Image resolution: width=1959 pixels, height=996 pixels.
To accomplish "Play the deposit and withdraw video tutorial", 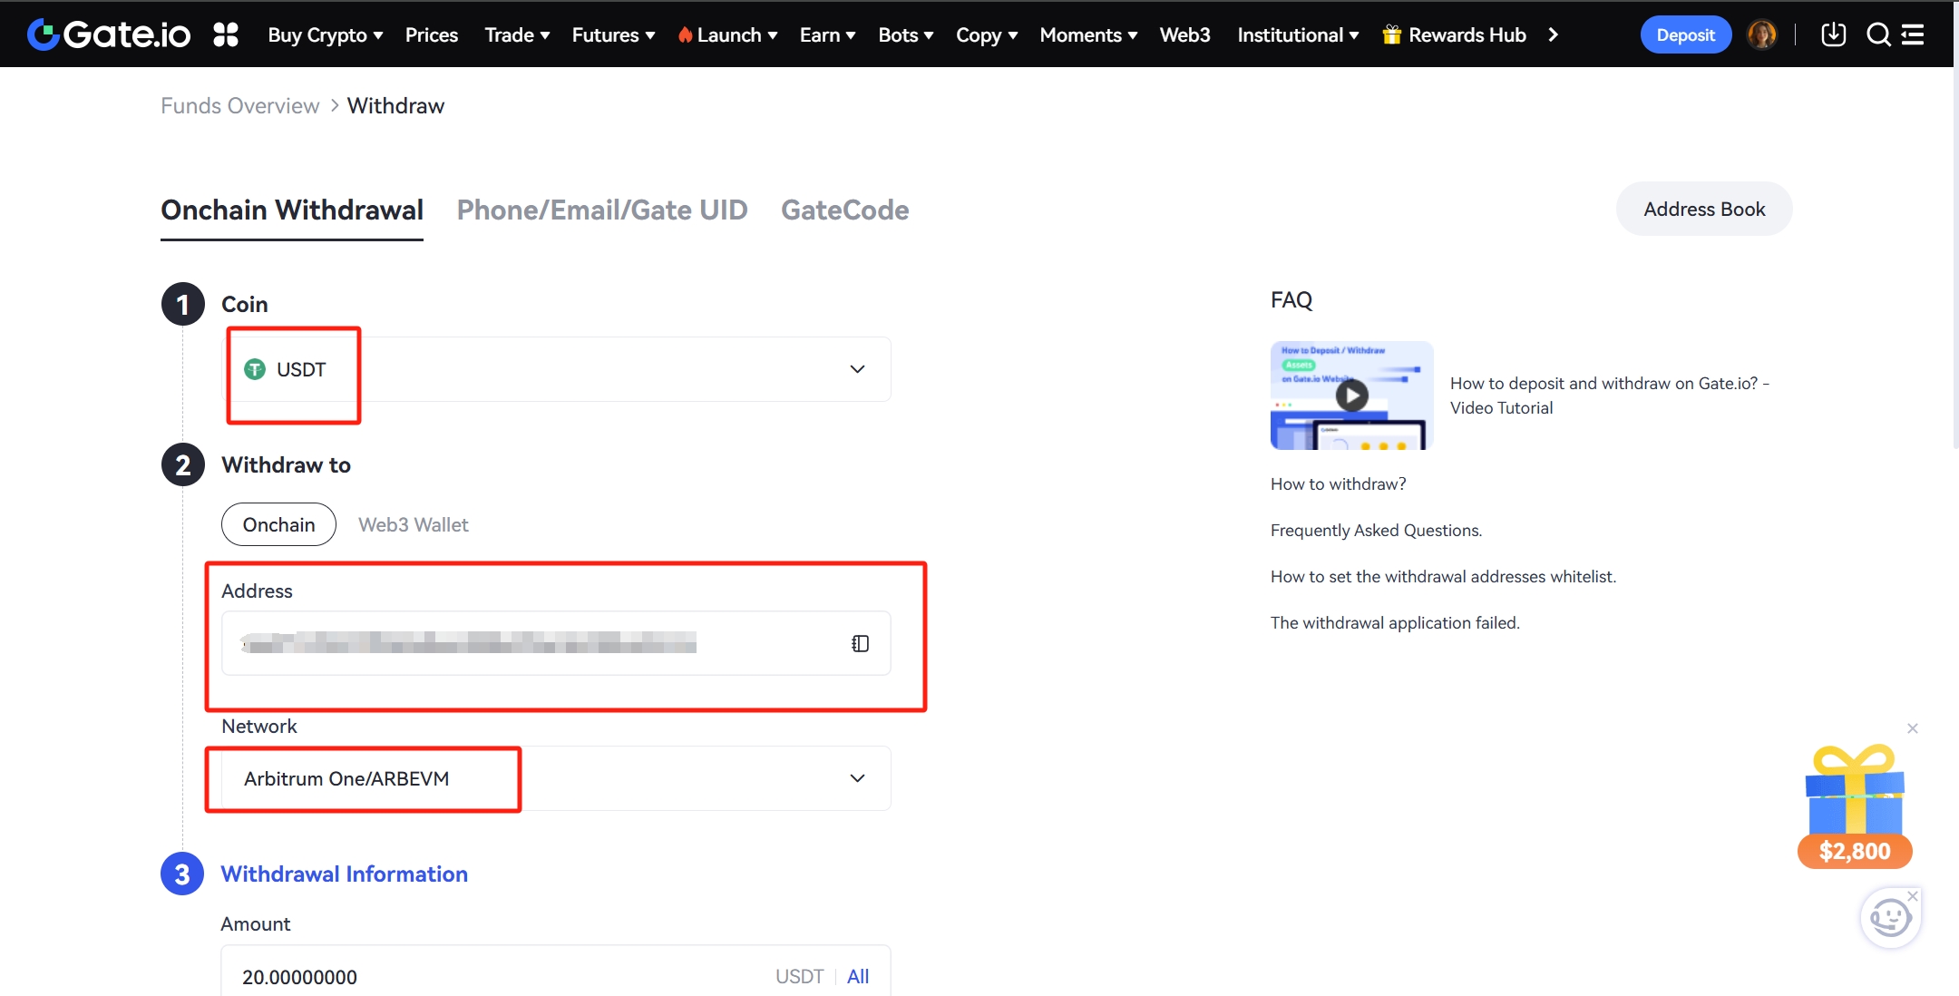I will (1351, 395).
